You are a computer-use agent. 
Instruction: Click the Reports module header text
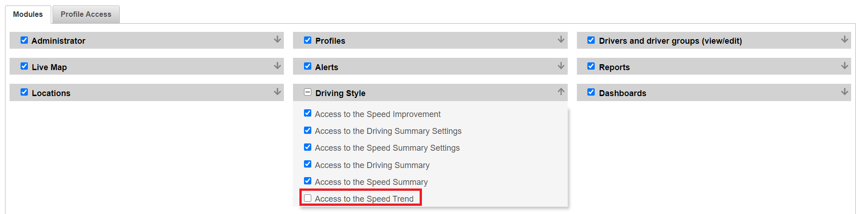[614, 67]
